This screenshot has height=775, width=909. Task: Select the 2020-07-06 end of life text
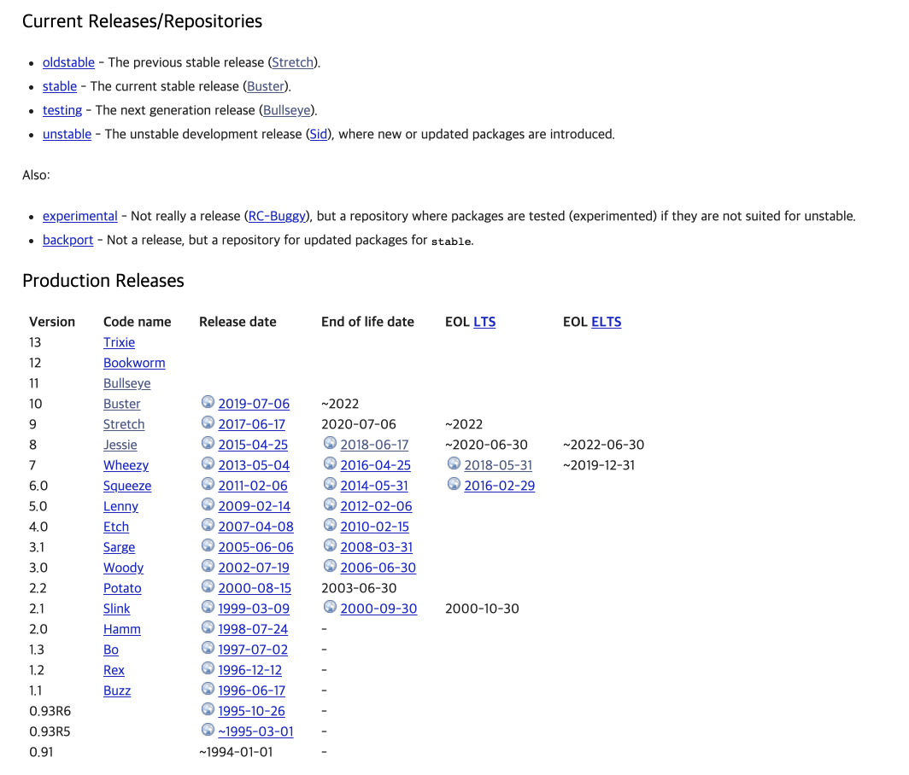tap(358, 424)
